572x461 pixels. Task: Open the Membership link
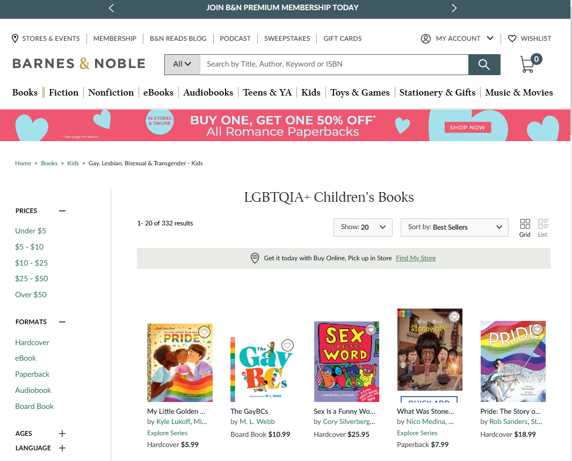pyautogui.click(x=115, y=38)
